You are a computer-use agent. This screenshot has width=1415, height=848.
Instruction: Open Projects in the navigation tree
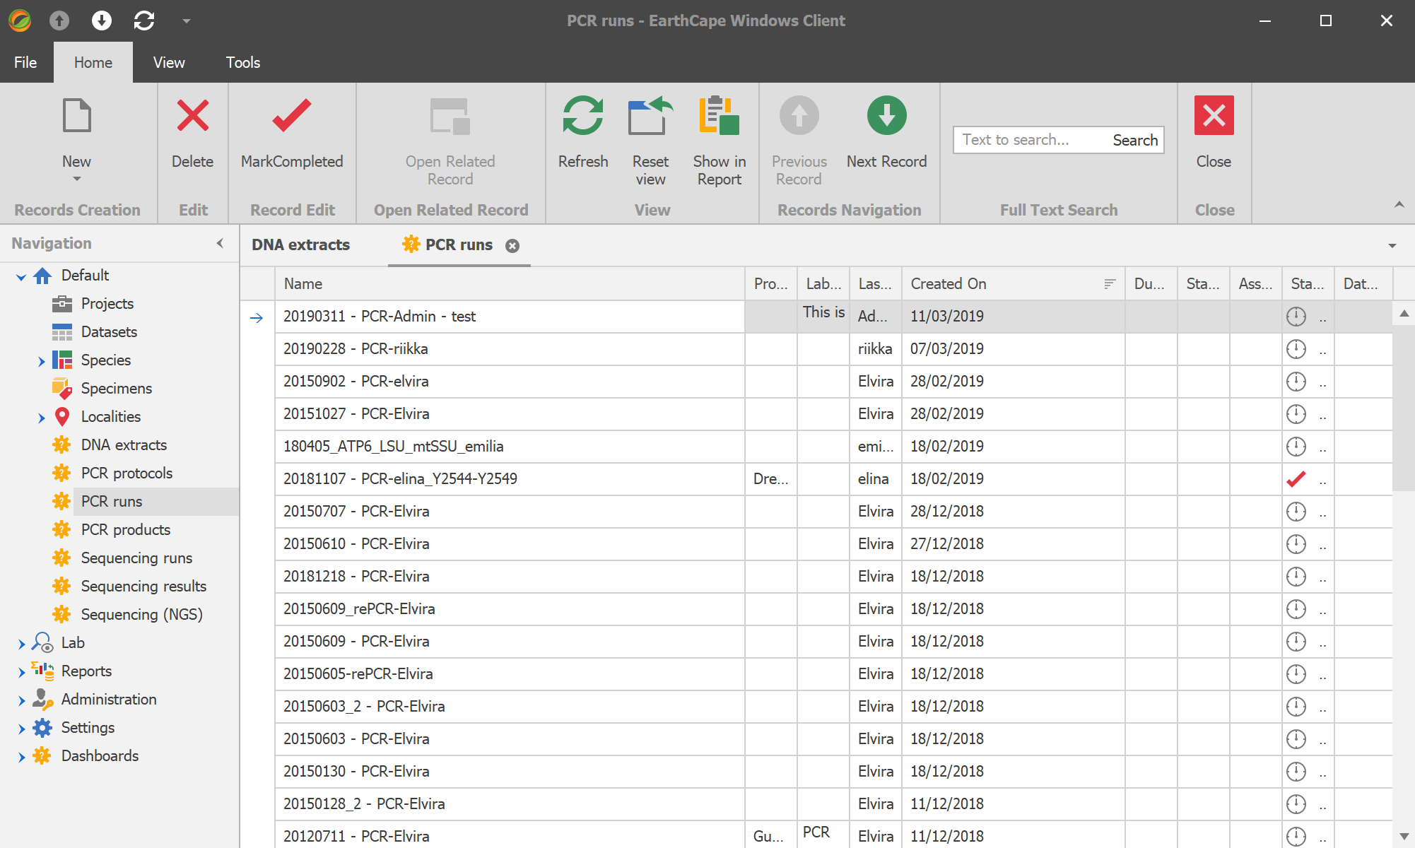coord(107,303)
